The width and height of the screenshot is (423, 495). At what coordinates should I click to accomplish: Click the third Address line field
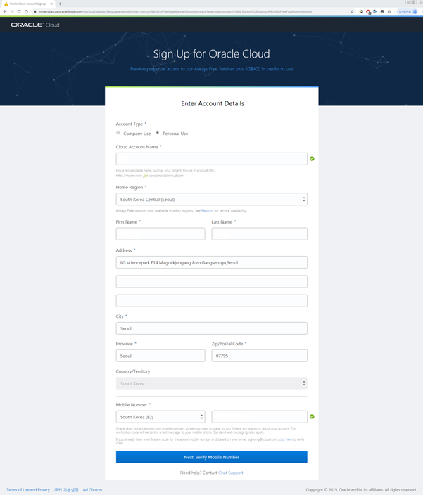211,301
